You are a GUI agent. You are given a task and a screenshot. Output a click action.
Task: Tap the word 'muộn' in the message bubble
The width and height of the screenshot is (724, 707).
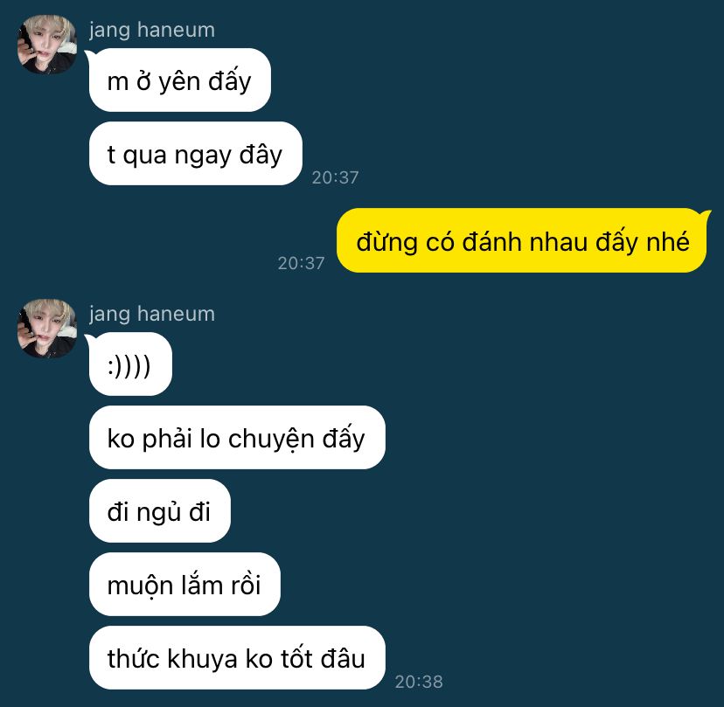140,586
